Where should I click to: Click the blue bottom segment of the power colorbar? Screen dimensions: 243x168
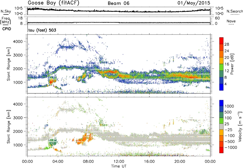click(x=221, y=87)
